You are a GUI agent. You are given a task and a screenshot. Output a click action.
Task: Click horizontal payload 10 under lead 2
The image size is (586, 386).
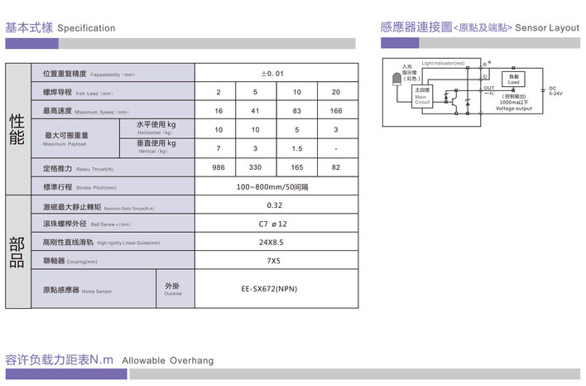point(219,129)
